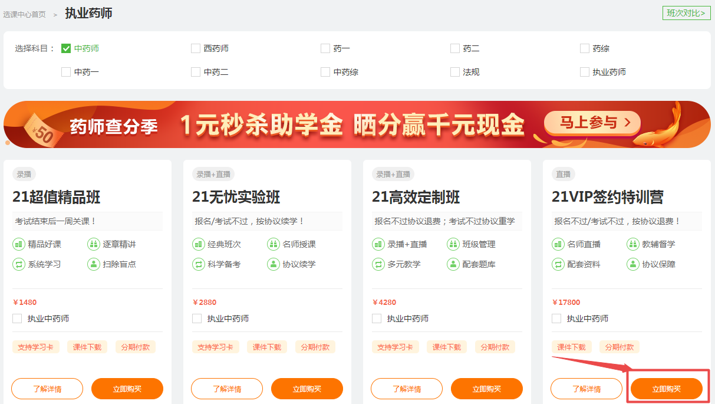
Task: Tick the 法规 subject checkbox
Action: (455, 72)
